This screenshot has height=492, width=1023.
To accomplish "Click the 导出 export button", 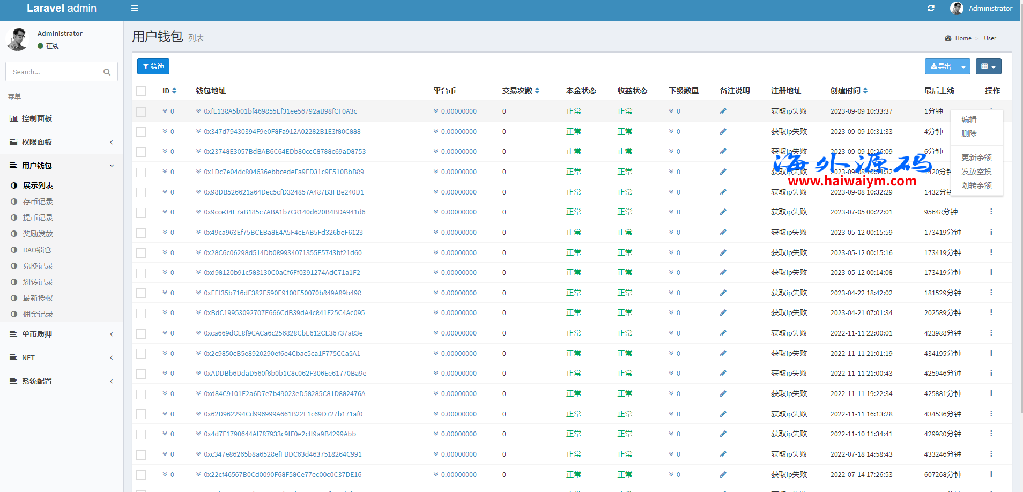I will click(x=941, y=66).
